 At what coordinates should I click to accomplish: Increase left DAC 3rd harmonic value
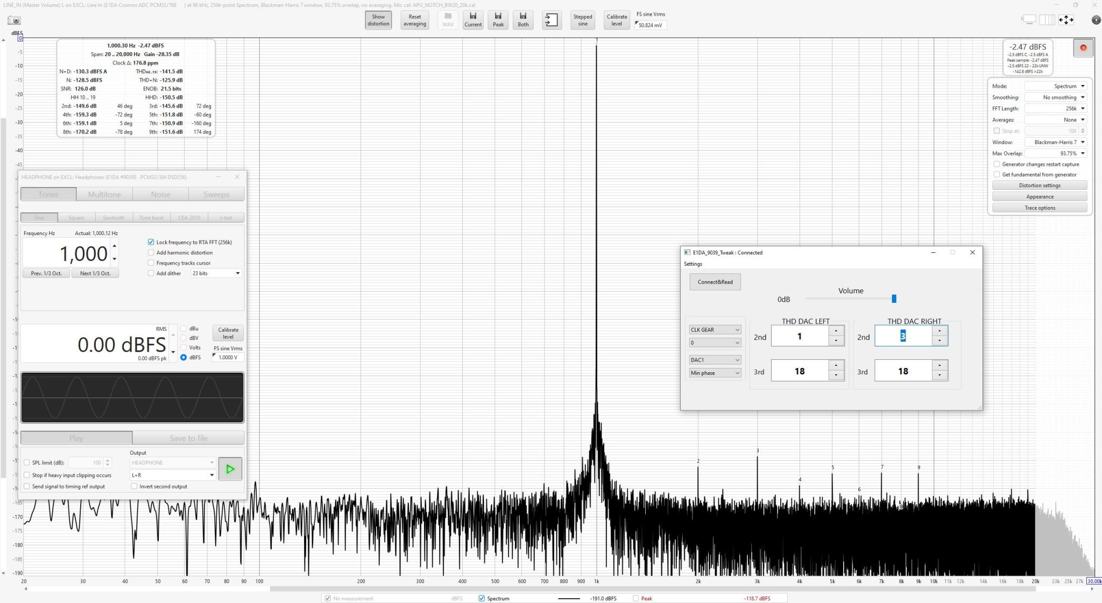(x=836, y=365)
